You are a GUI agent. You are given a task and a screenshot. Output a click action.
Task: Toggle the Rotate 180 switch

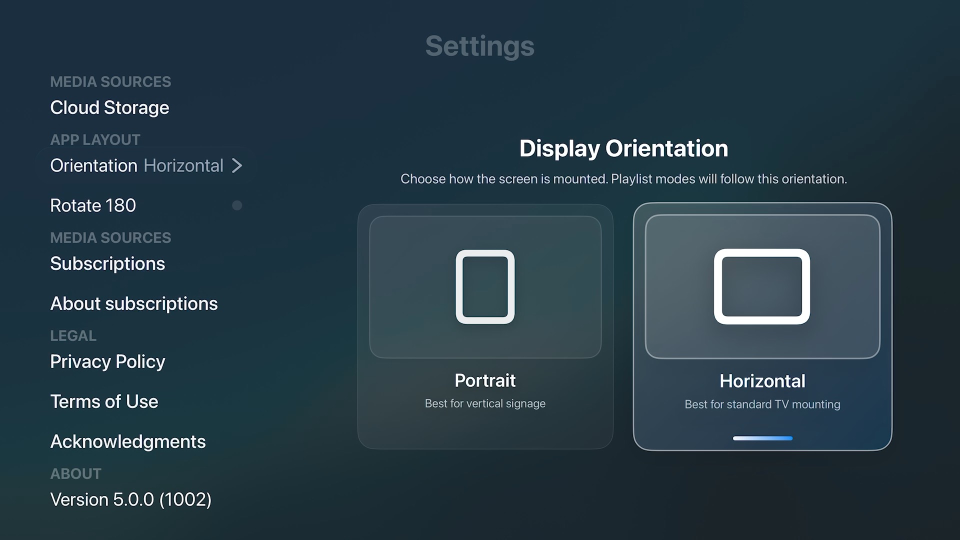pos(237,205)
